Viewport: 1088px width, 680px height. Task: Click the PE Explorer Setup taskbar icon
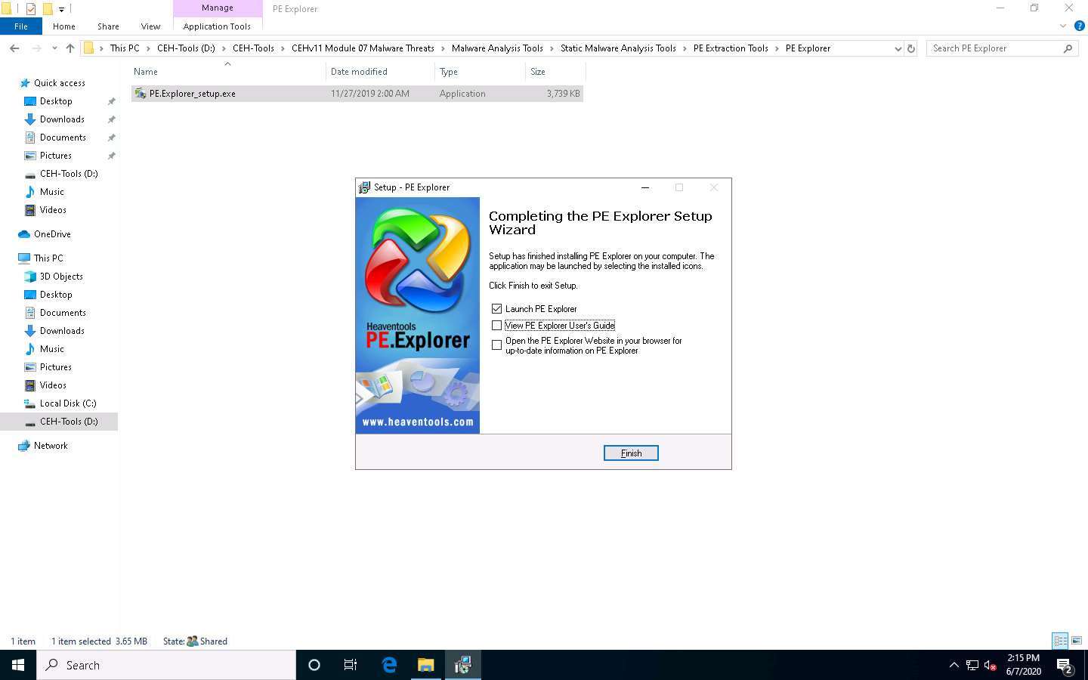(462, 665)
